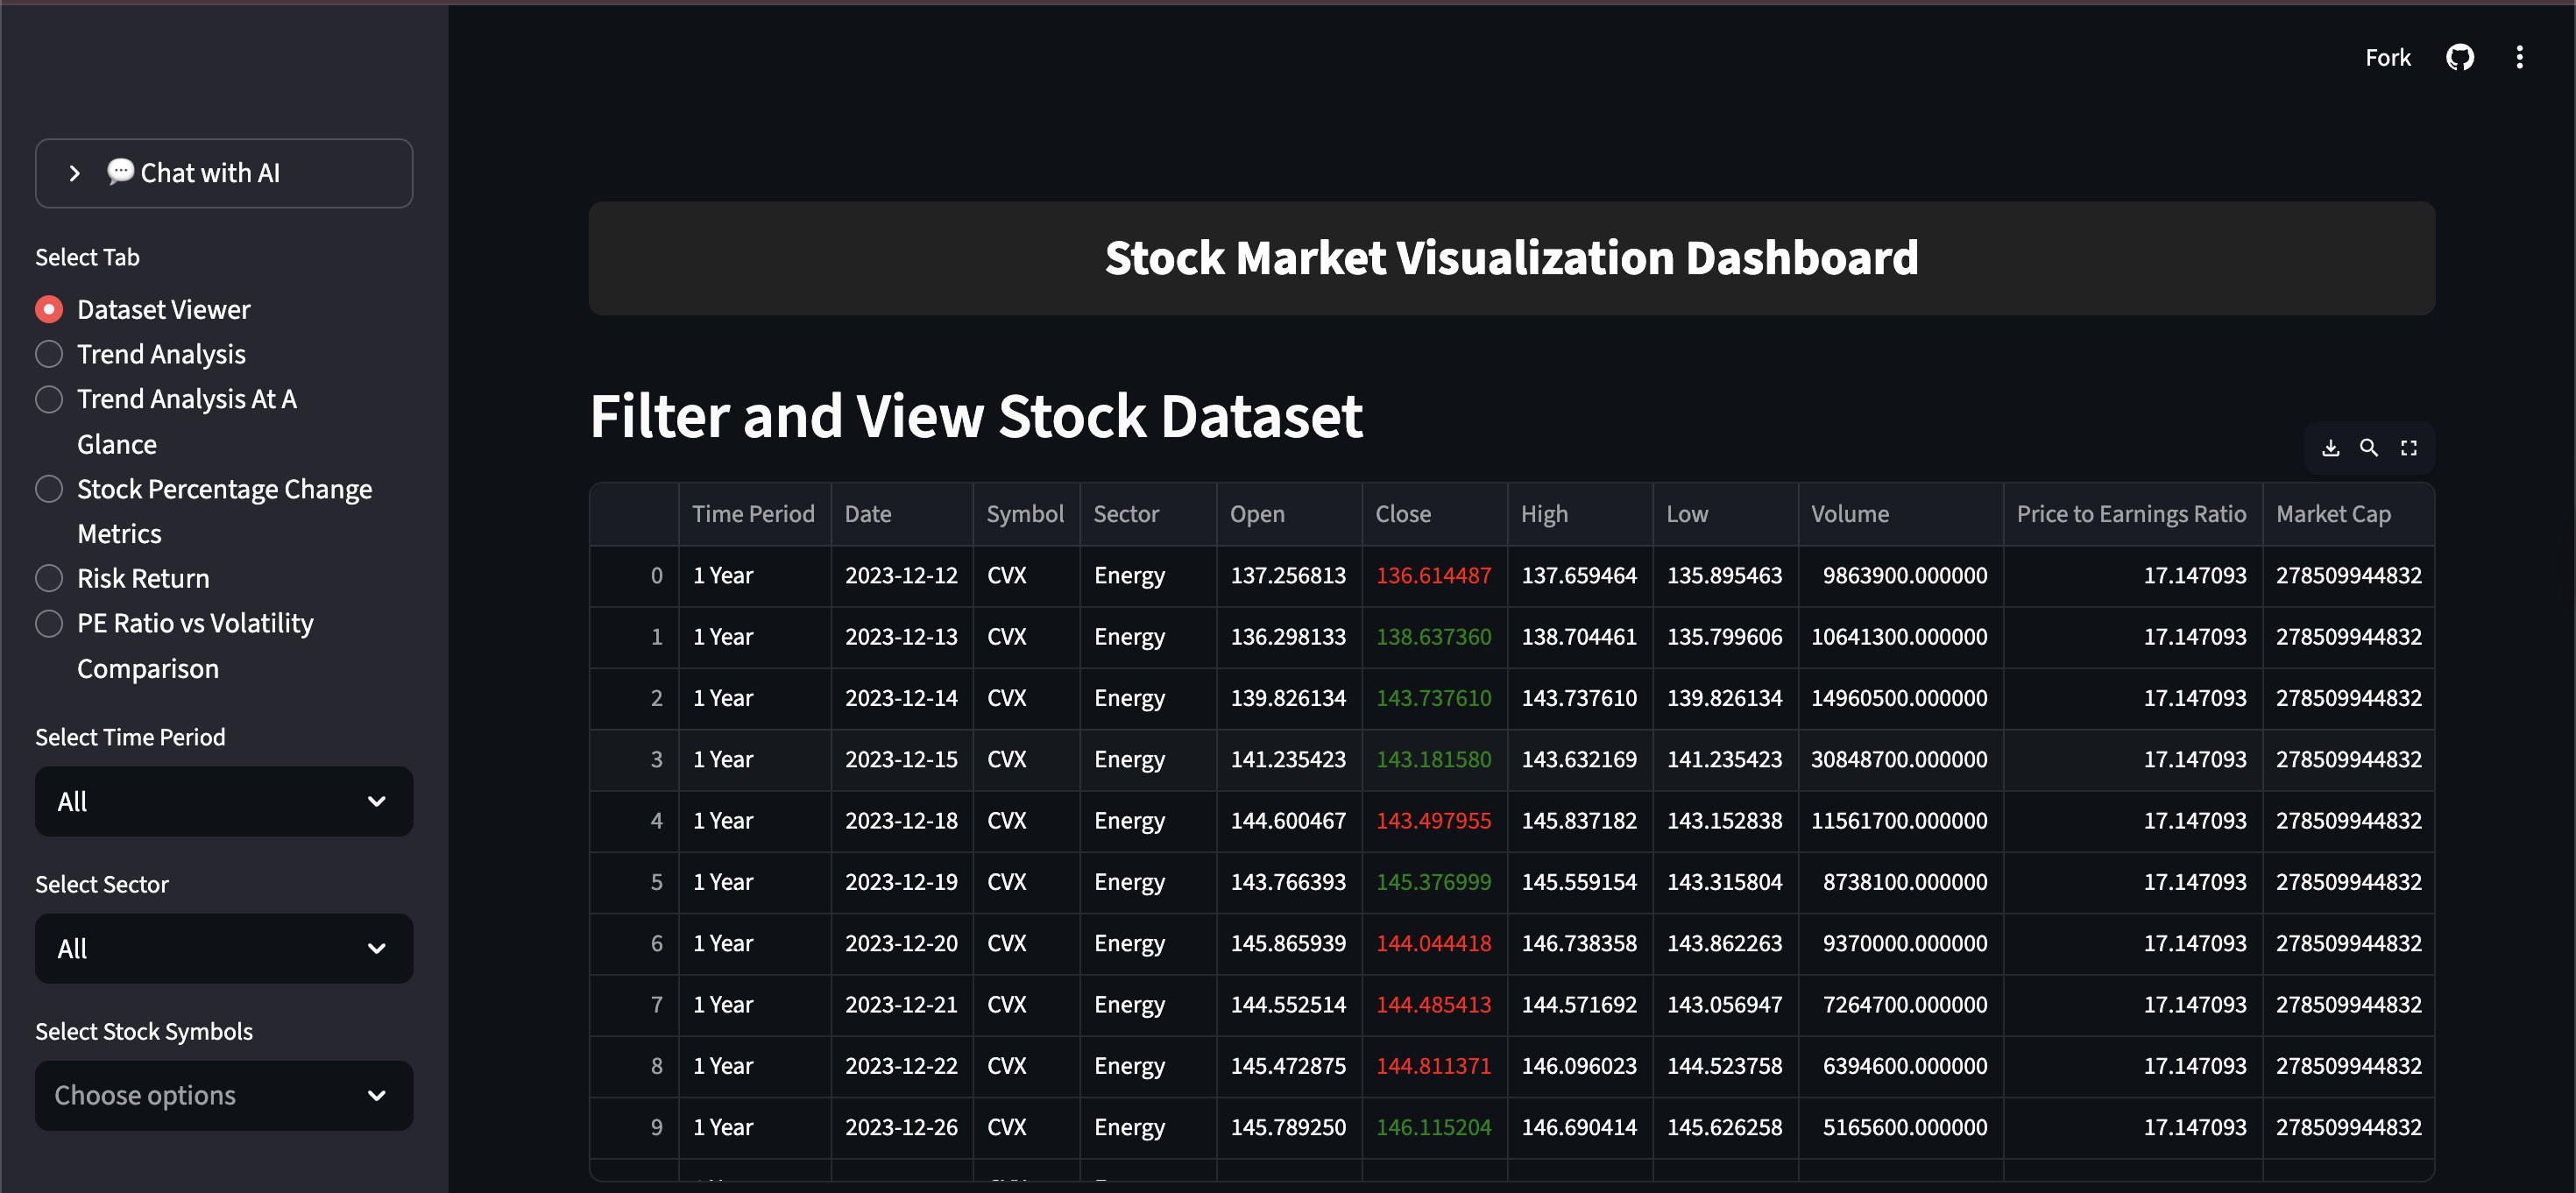2576x1193 pixels.
Task: Download the stock dataset using the download icon
Action: pos(2330,447)
